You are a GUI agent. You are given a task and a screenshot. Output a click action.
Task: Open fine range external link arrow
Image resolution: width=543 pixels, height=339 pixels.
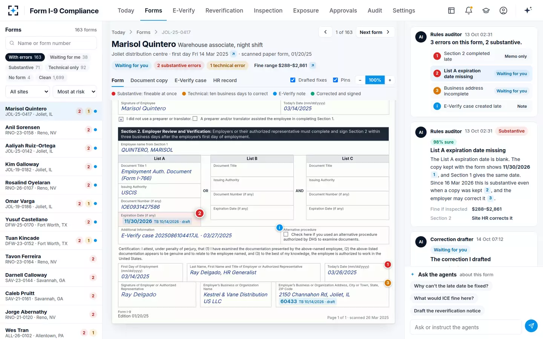tap(313, 66)
